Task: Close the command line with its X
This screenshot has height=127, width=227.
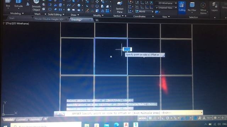Action: point(58,114)
